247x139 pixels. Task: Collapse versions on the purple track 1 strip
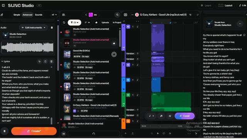(x=123, y=48)
